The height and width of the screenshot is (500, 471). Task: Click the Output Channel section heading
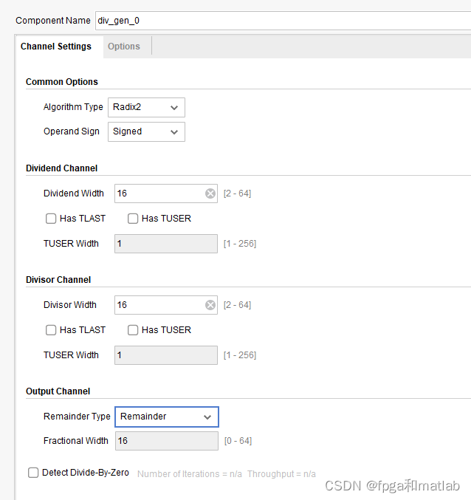point(58,391)
